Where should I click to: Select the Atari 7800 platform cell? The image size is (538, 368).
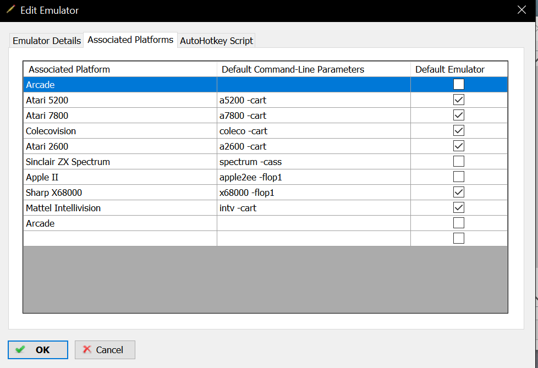tap(120, 116)
